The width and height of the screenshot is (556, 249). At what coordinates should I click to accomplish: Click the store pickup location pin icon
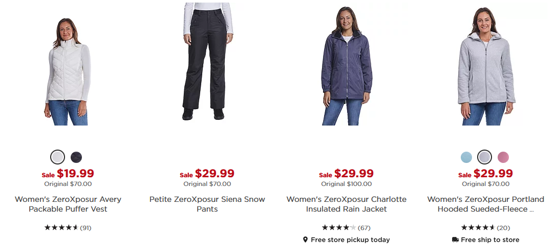(x=305, y=240)
